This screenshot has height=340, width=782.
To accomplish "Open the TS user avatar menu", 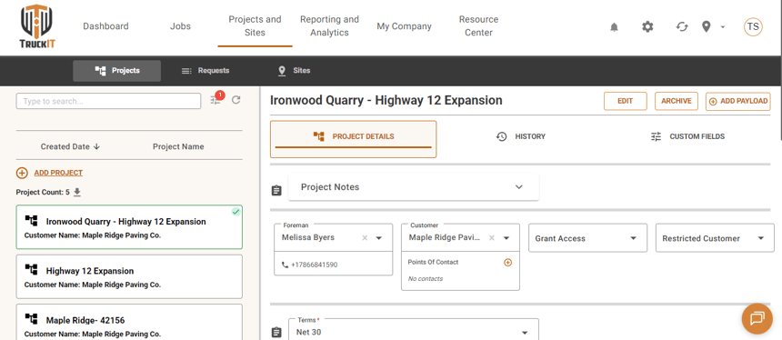I will (753, 26).
